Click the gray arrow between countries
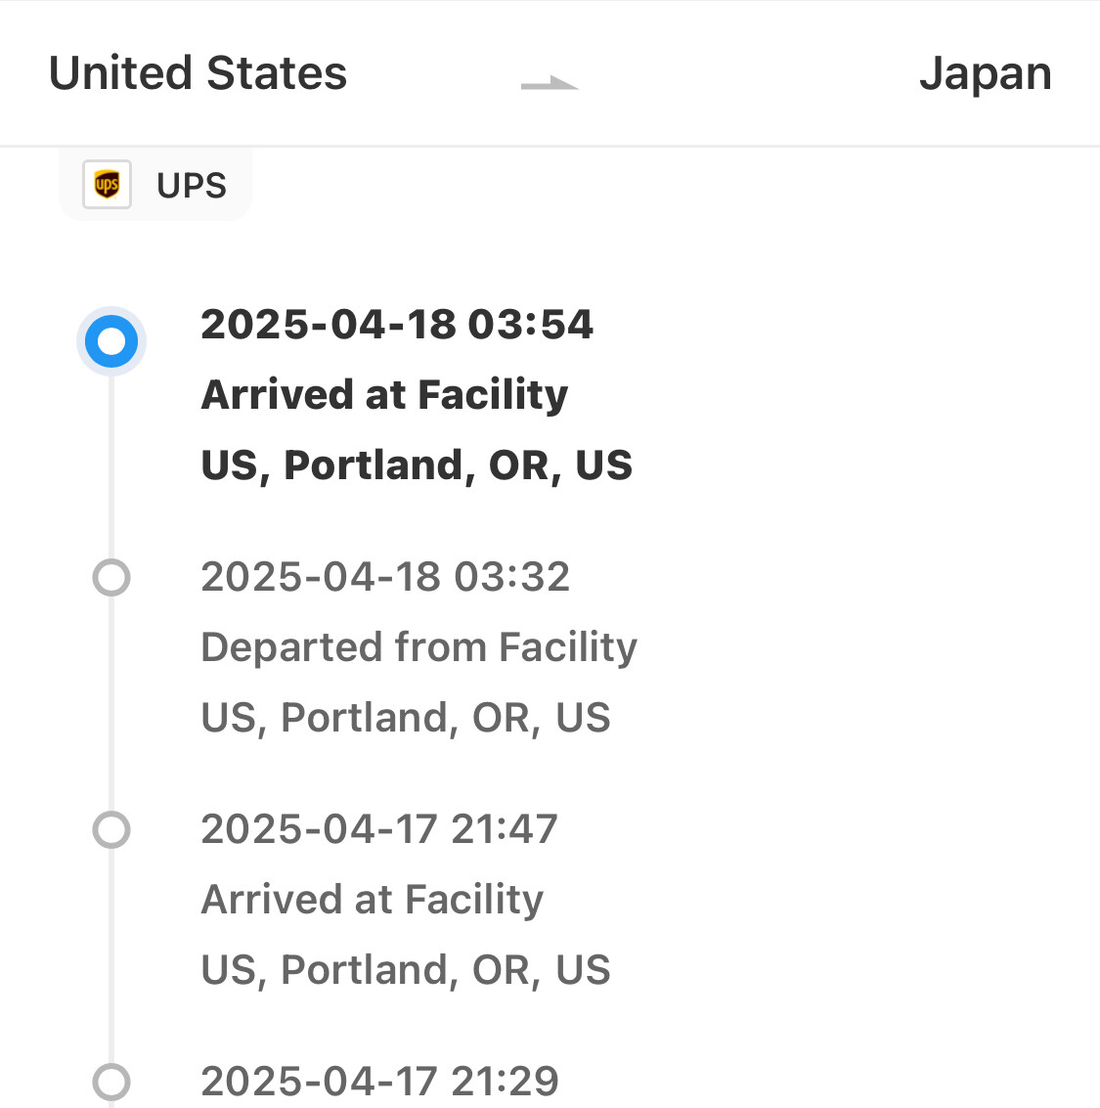The height and width of the screenshot is (1108, 1100). tap(550, 83)
